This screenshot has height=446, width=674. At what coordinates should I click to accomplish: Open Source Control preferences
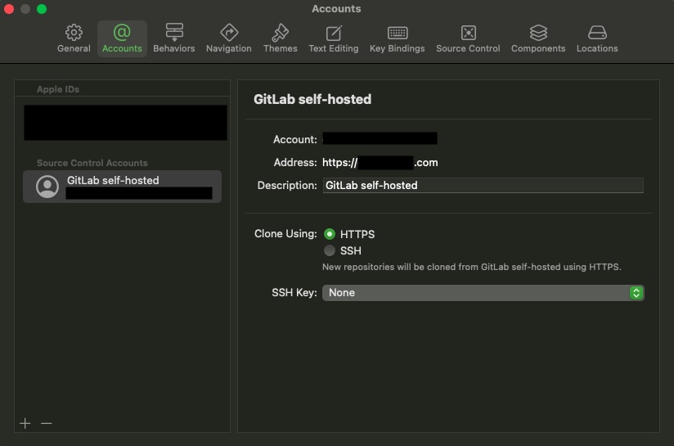[x=468, y=38]
